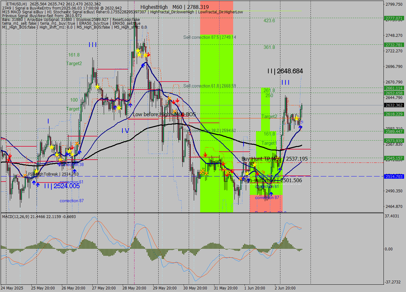Select the yellow star beside the latest candles
The height and width of the screenshot is (292, 406).
[296, 118]
